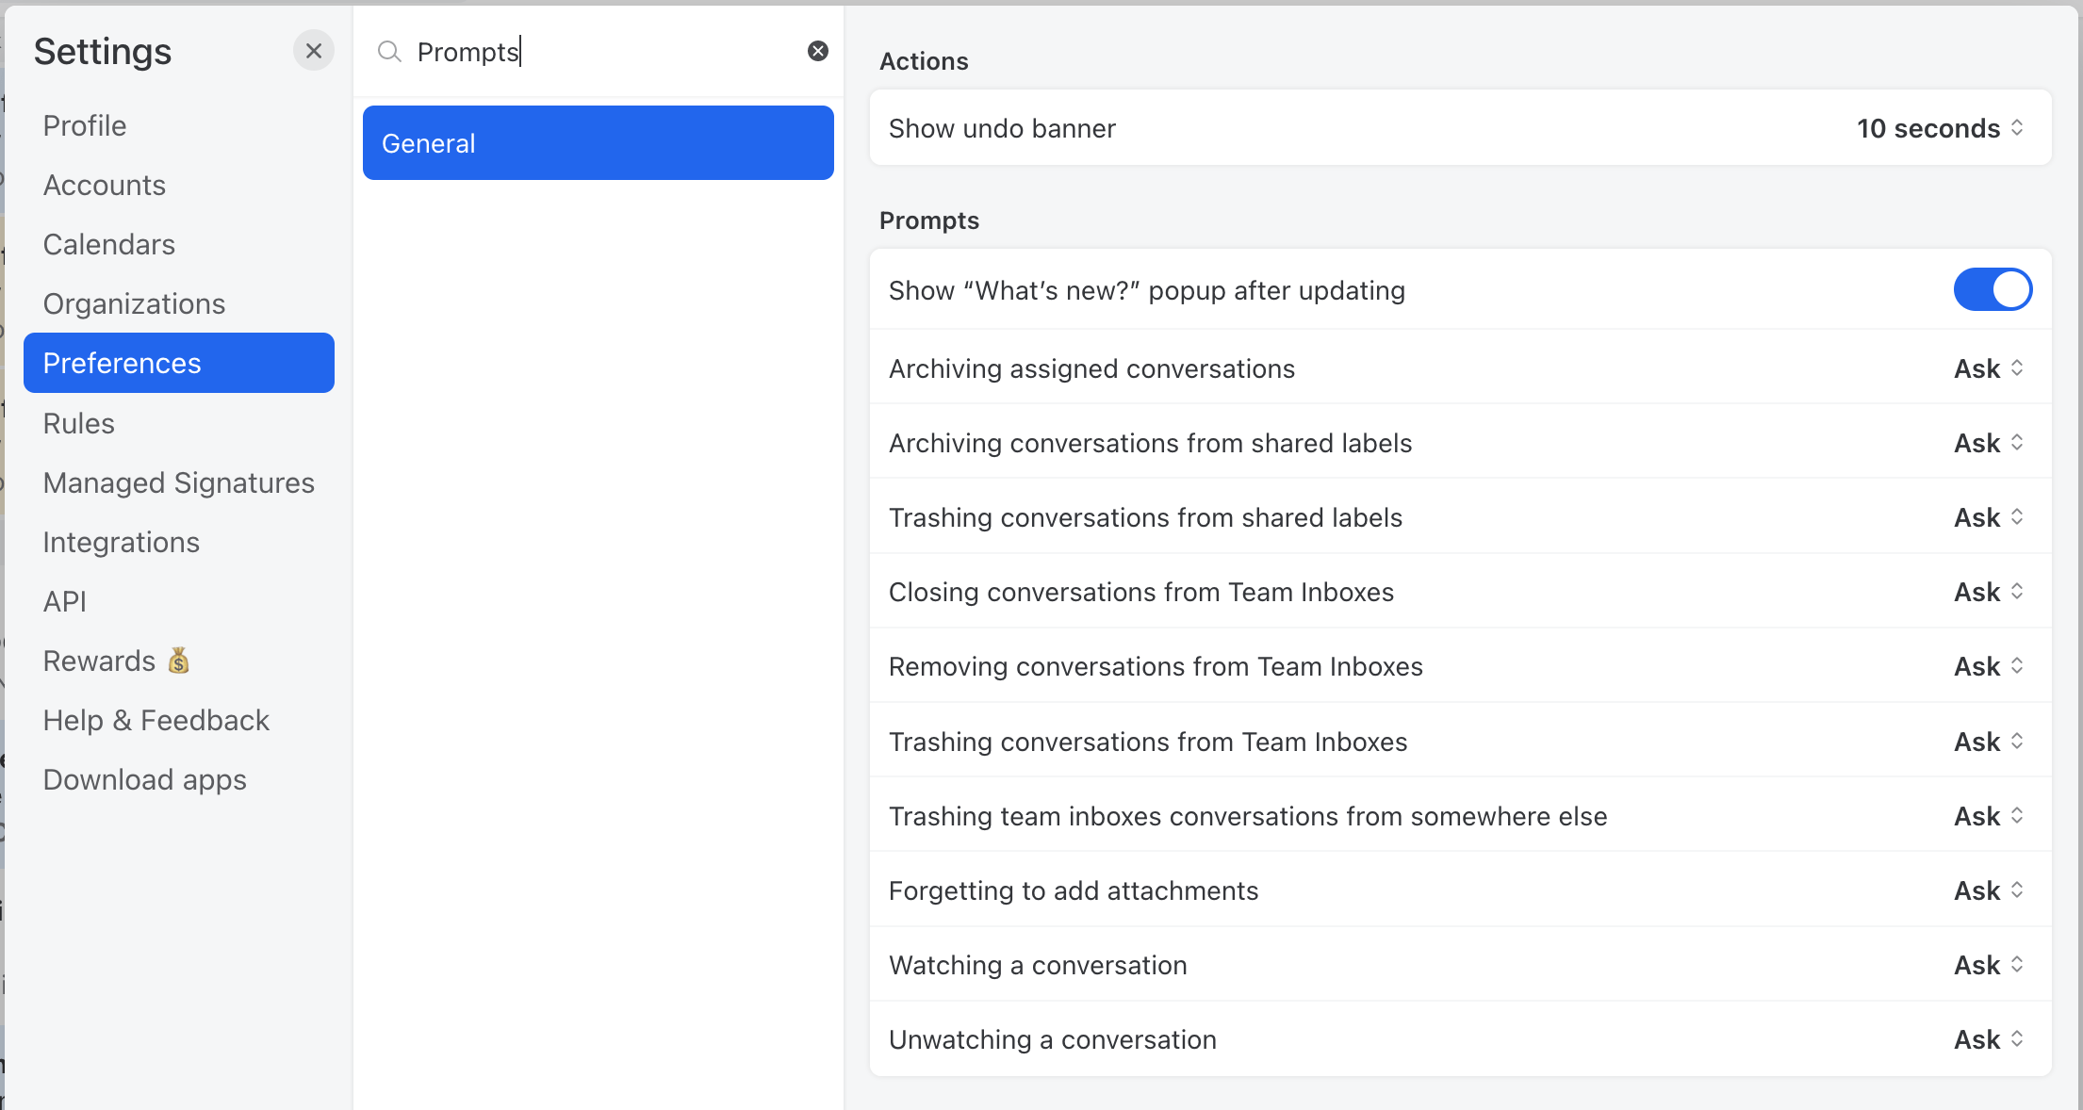Click into the search input field
The height and width of the screenshot is (1110, 2083).
[566, 52]
